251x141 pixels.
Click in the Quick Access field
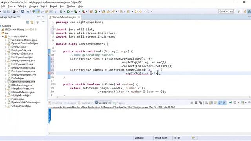(x=226, y=11)
